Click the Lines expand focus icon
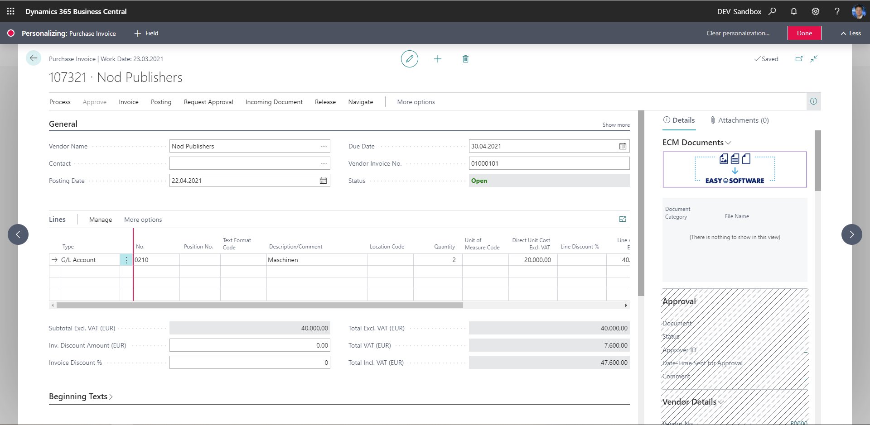 tap(623, 219)
